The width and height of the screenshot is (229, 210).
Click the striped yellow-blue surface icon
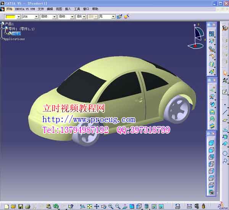tap(211, 126)
